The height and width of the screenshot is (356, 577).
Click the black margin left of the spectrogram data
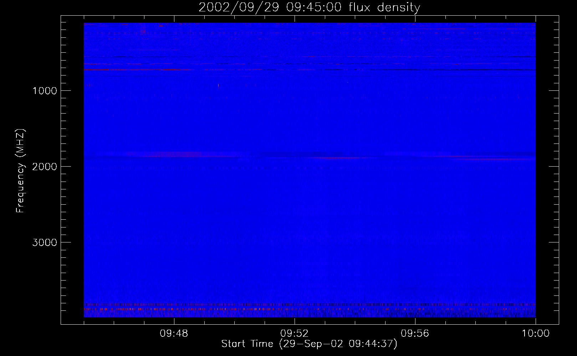click(x=72, y=171)
